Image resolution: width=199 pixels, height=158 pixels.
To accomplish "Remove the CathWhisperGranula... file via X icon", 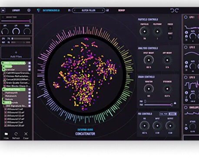I will pos(5,73).
